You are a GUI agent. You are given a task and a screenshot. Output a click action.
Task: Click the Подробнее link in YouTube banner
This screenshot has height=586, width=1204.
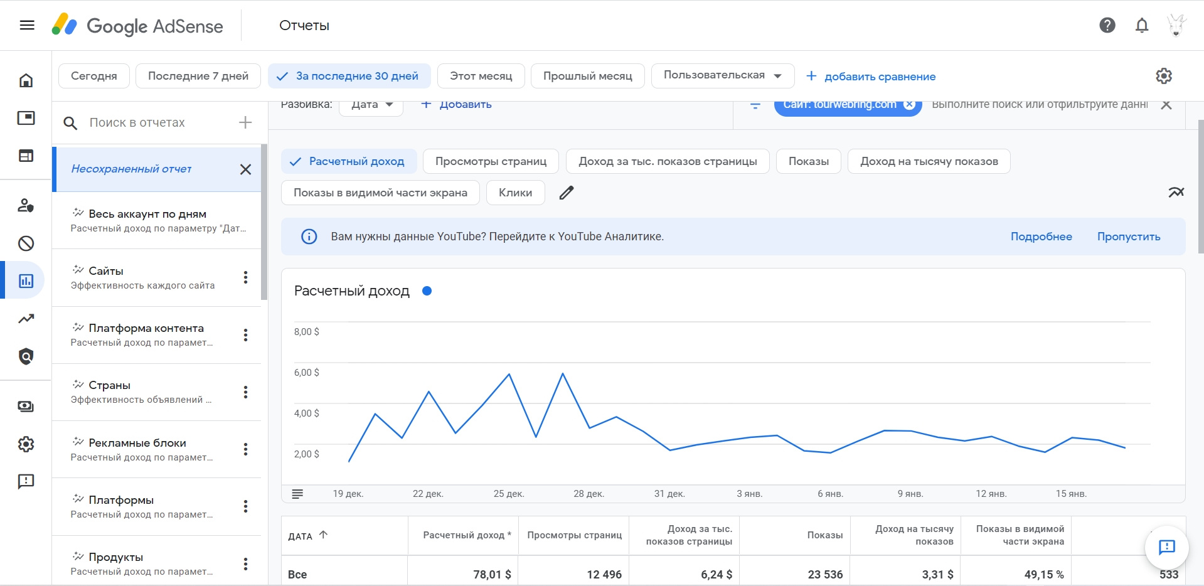[x=1041, y=237]
